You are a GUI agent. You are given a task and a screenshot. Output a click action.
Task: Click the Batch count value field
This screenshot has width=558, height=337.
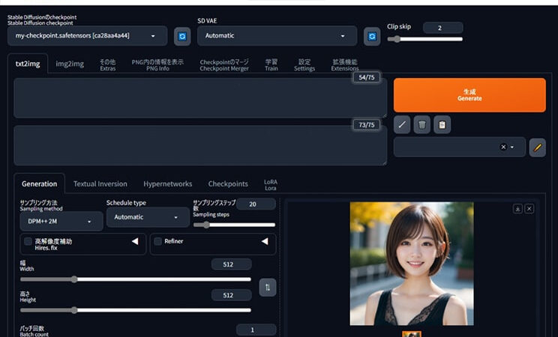point(256,330)
